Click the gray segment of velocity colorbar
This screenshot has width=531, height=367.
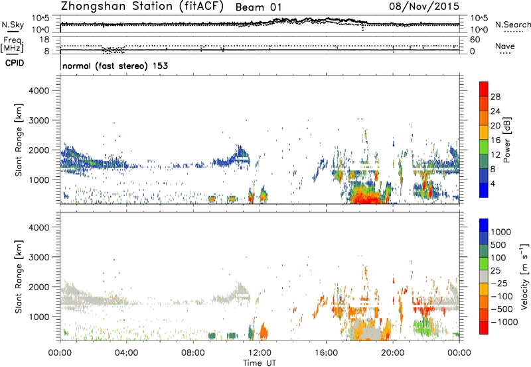(484, 276)
